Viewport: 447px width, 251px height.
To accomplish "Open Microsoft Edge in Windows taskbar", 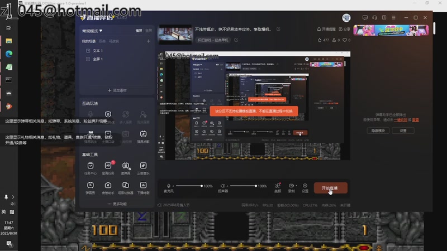I will tap(9, 54).
